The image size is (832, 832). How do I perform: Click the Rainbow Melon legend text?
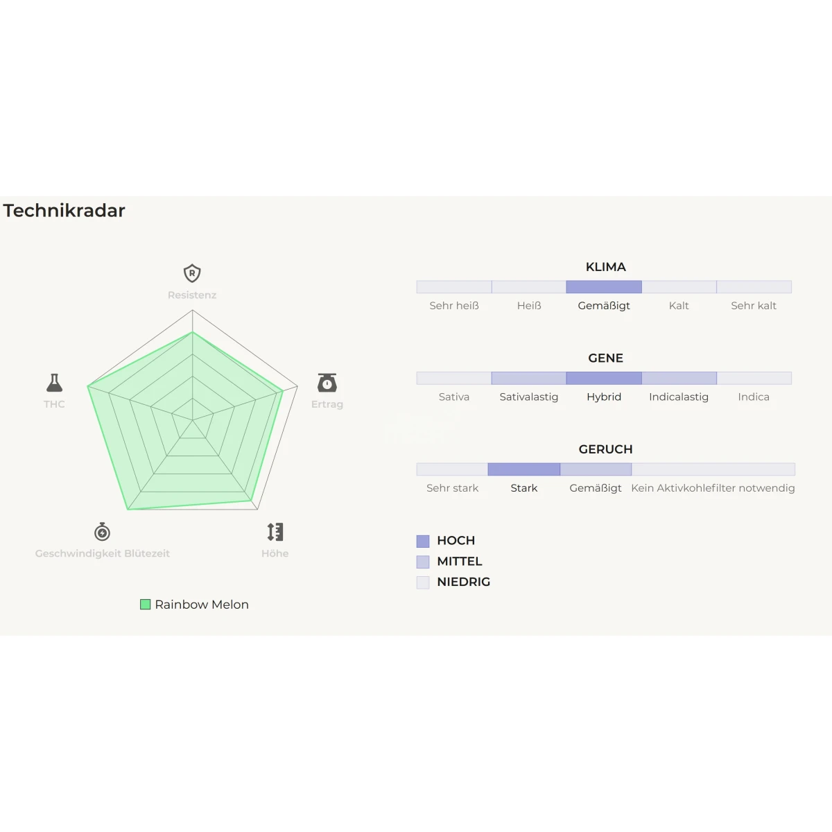click(202, 605)
